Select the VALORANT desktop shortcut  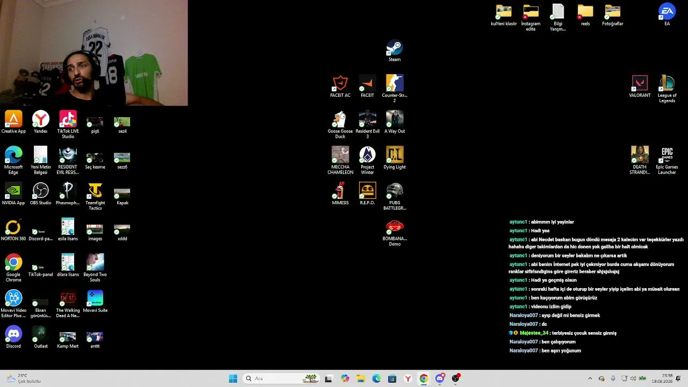pyautogui.click(x=640, y=86)
